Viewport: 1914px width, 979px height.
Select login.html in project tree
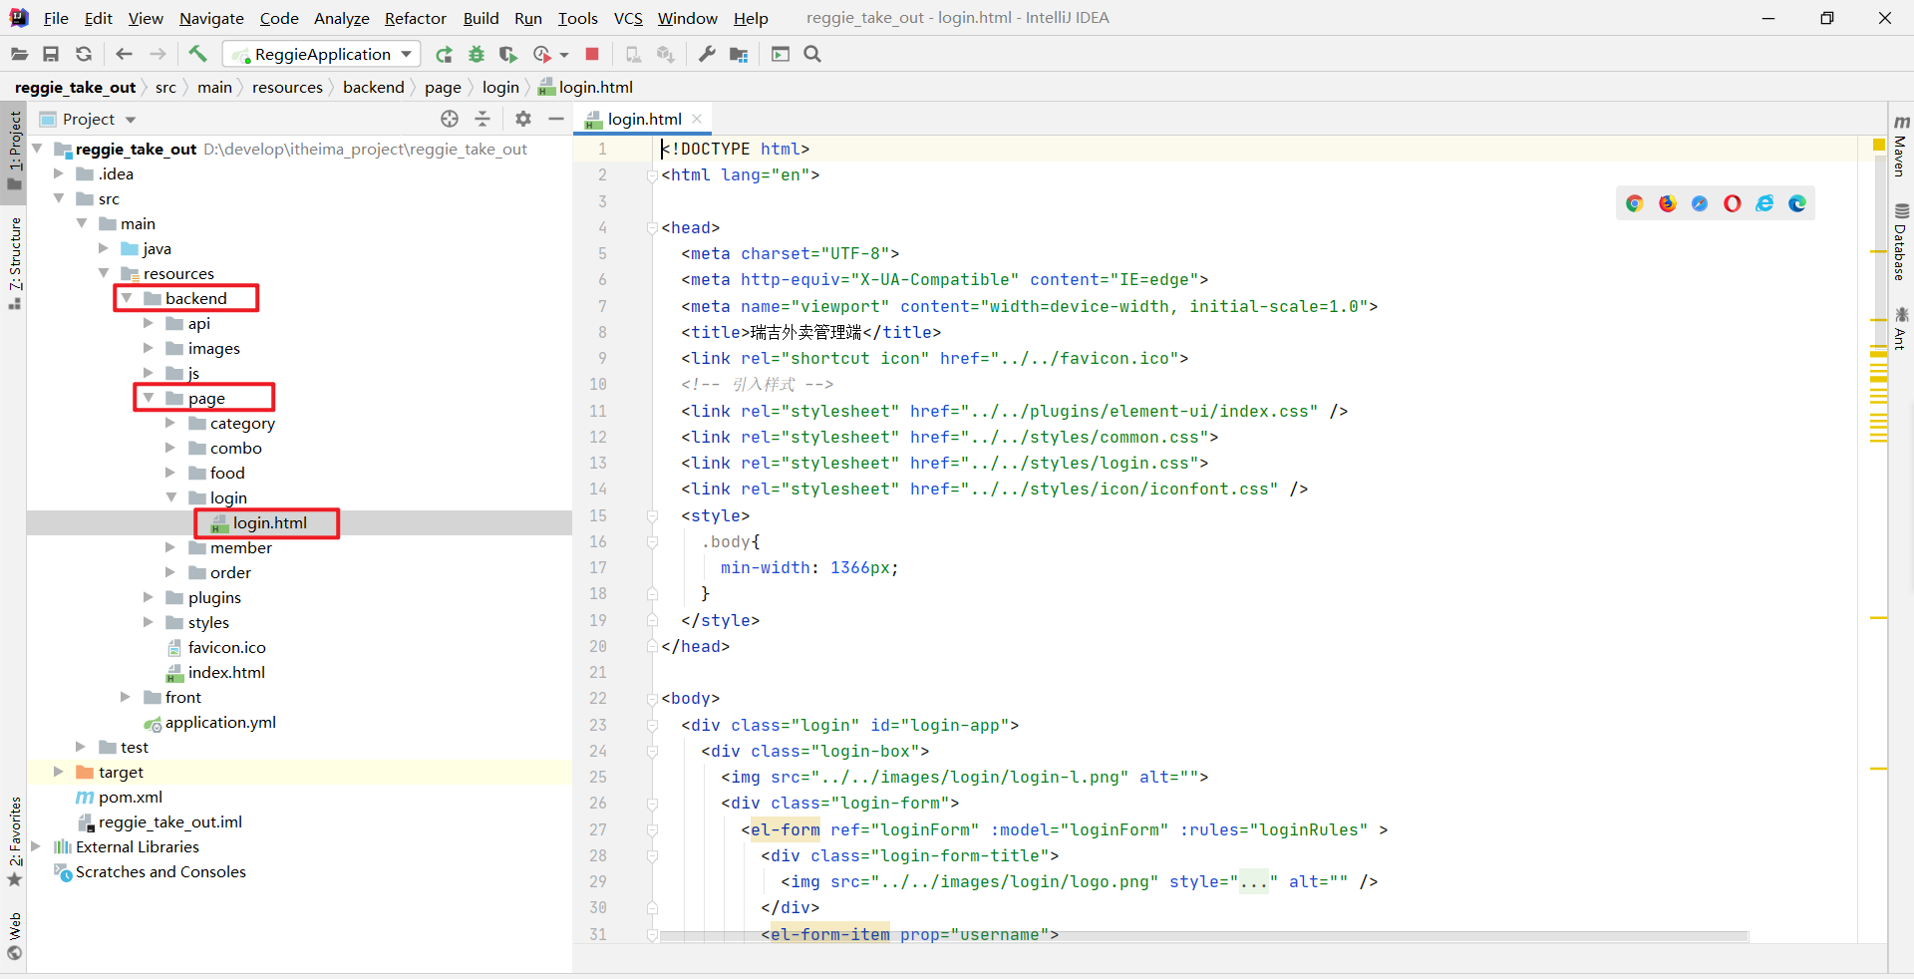point(269,522)
